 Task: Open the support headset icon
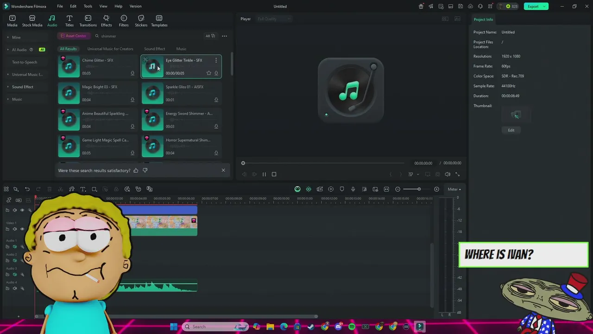pyautogui.click(x=480, y=6)
